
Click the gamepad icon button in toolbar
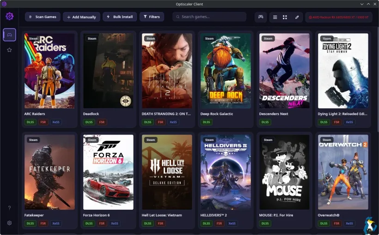(261, 17)
